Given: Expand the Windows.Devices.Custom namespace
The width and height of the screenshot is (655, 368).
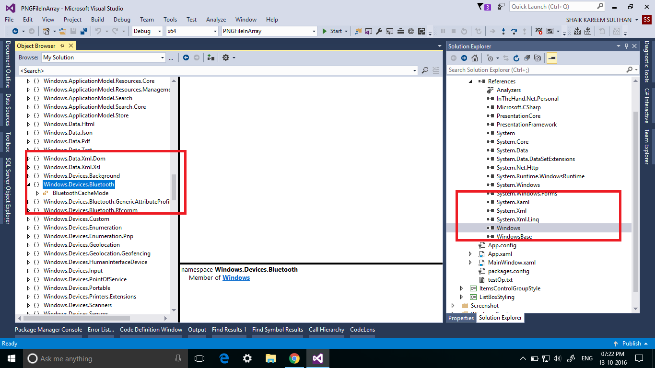Looking at the screenshot, I should point(28,219).
